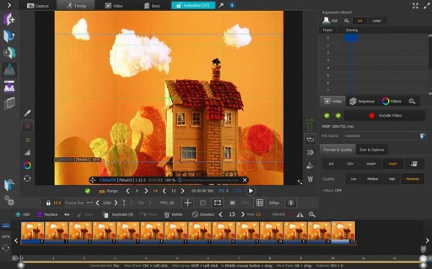Open the gears settings icon at bottom left
The height and width of the screenshot is (269, 432).
coord(9,200)
